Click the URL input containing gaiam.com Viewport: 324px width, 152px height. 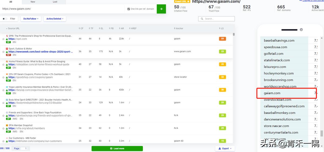(62, 9)
